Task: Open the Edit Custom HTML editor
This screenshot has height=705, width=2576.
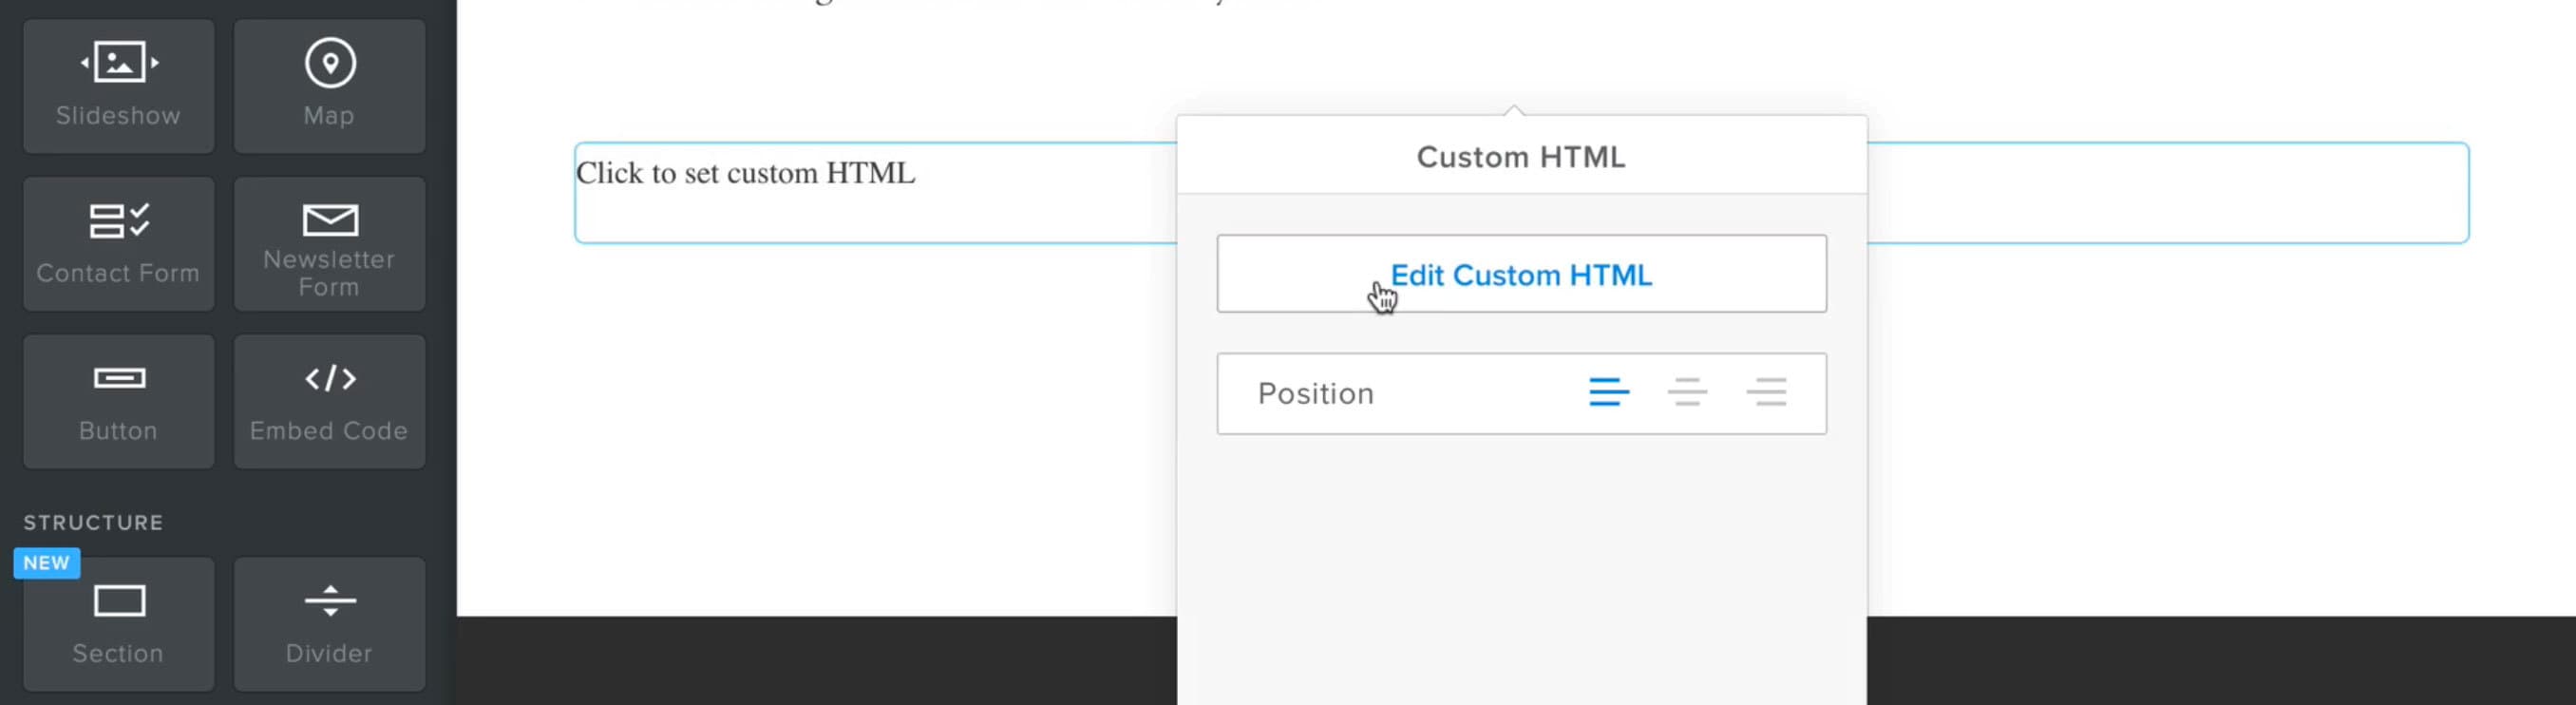Action: (x=1520, y=274)
